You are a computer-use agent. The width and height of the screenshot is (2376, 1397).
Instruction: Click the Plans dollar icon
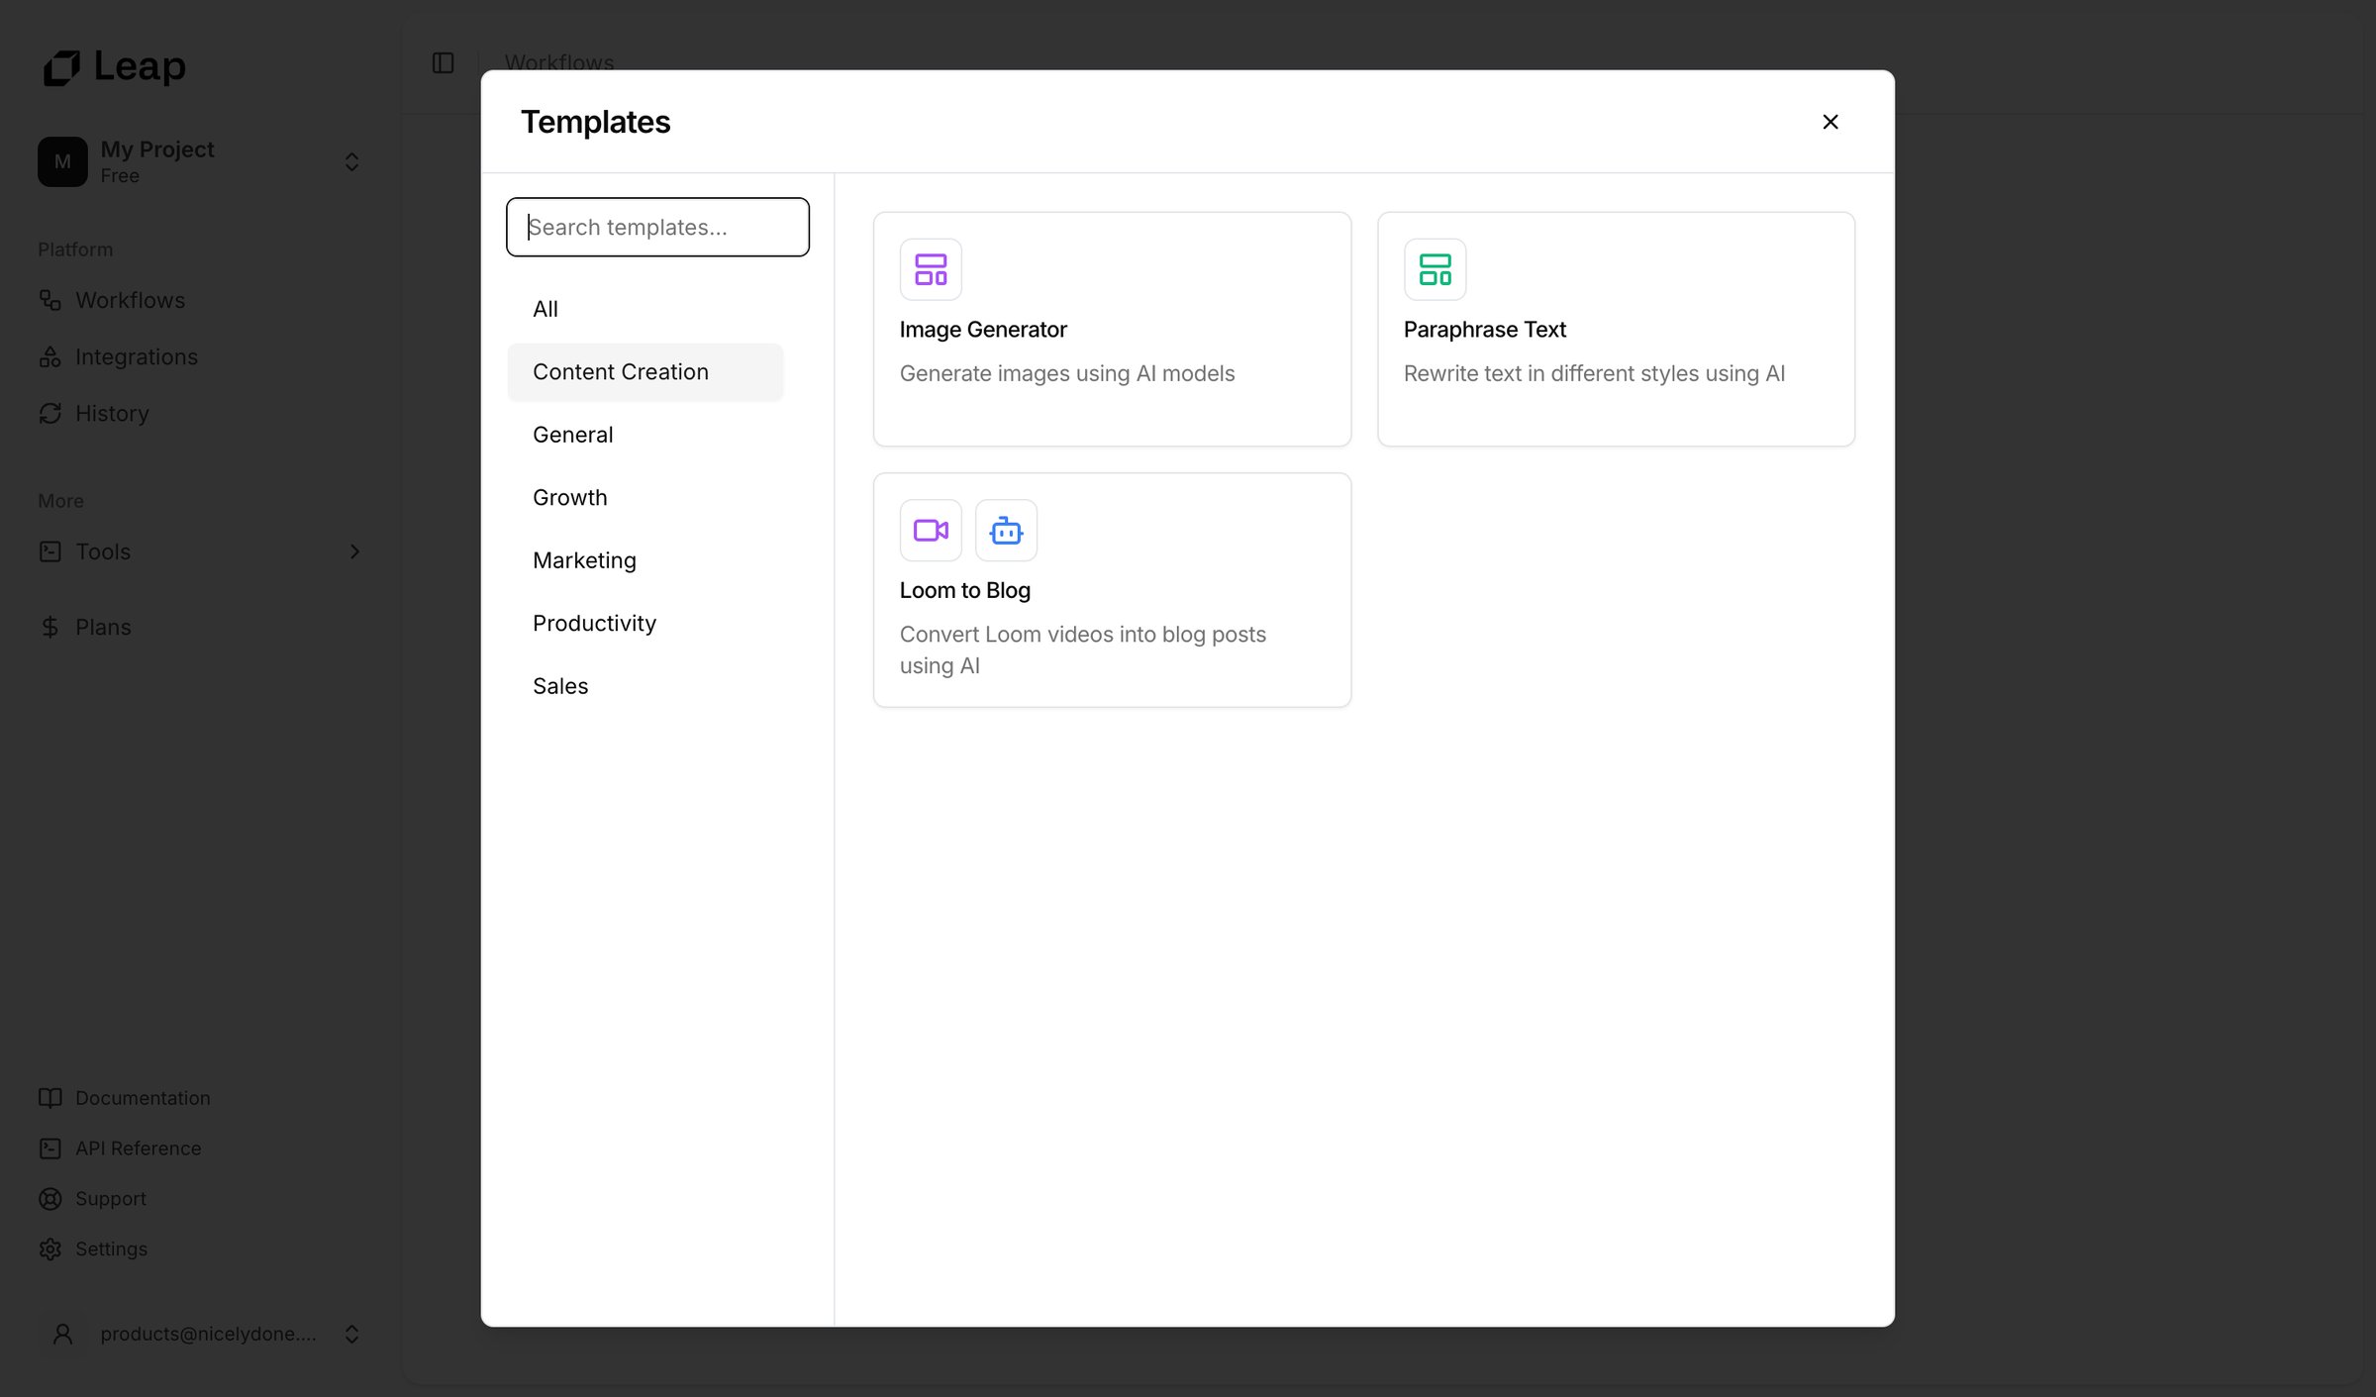point(50,627)
